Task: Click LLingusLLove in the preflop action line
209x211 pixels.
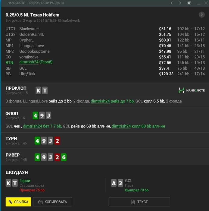Action: (x=35, y=101)
